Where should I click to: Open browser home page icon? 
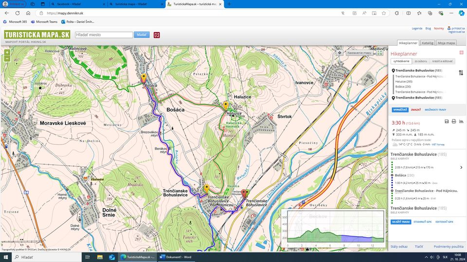28,13
